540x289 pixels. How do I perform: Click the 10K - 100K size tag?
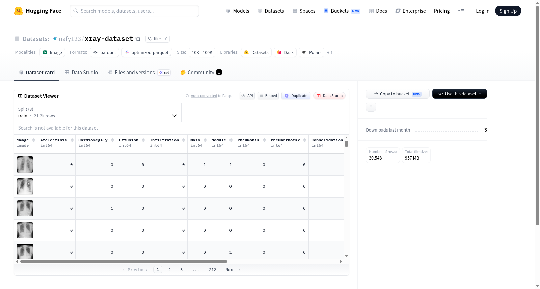click(202, 52)
